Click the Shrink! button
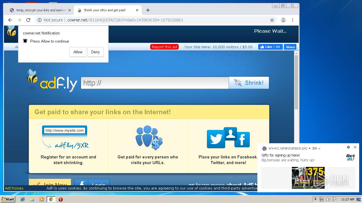Image resolution: width=362 pixels, height=203 pixels. (249, 83)
